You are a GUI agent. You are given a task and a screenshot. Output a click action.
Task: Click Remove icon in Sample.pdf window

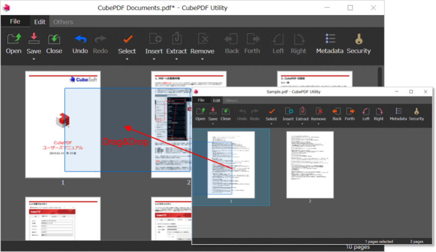319,111
